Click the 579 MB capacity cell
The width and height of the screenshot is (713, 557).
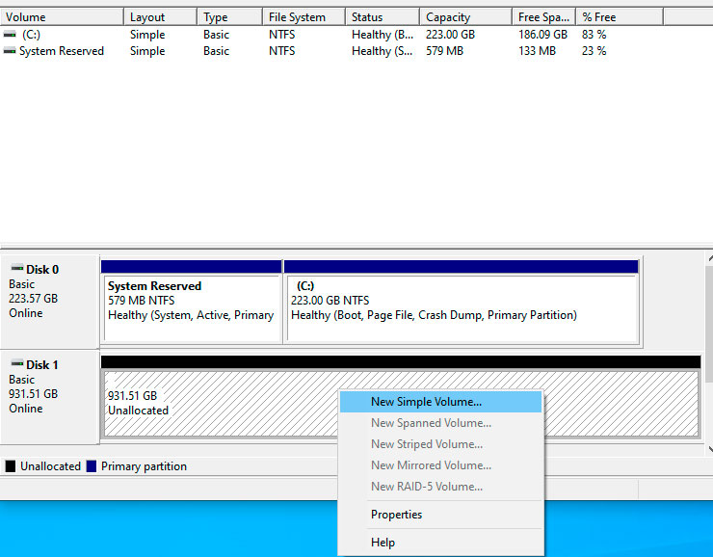[x=444, y=51]
